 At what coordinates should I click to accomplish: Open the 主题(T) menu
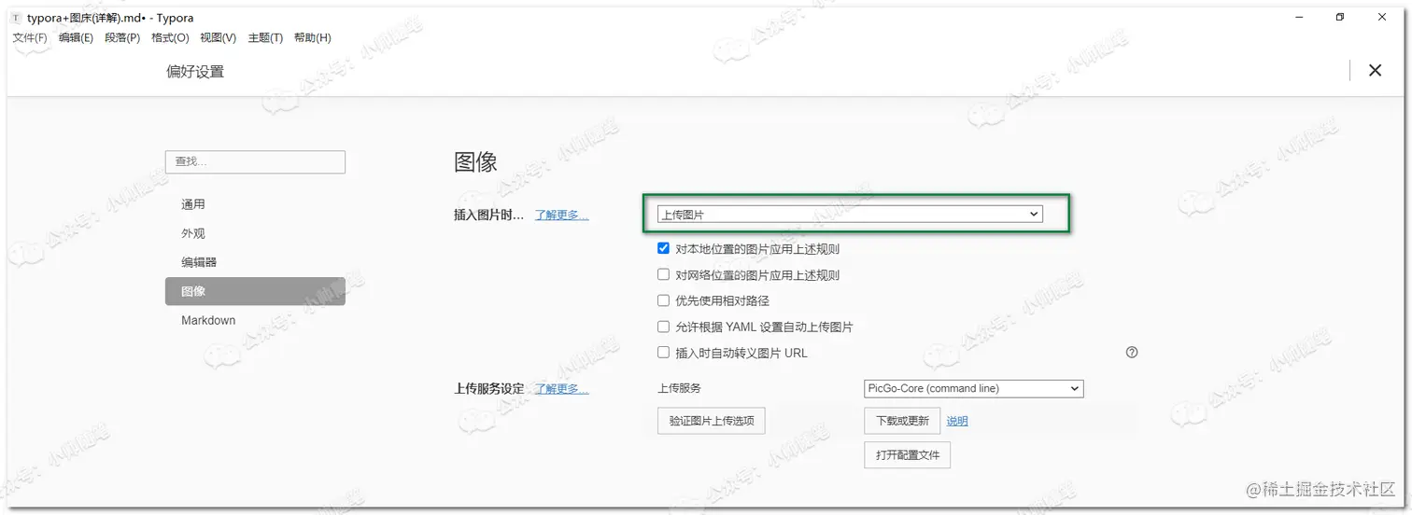(265, 38)
